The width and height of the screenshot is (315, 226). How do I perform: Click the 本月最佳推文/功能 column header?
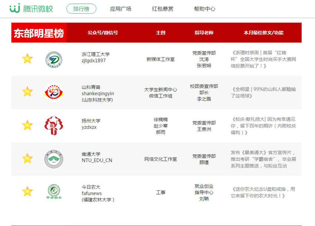pyautogui.click(x=263, y=33)
